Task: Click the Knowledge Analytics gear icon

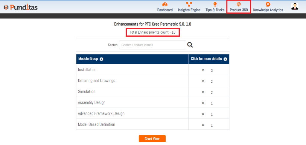Action: [268, 4]
